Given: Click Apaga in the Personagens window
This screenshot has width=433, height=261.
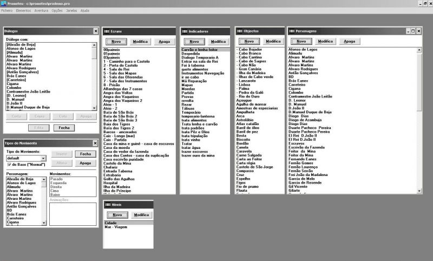Looking at the screenshot, I should [x=349, y=41].
